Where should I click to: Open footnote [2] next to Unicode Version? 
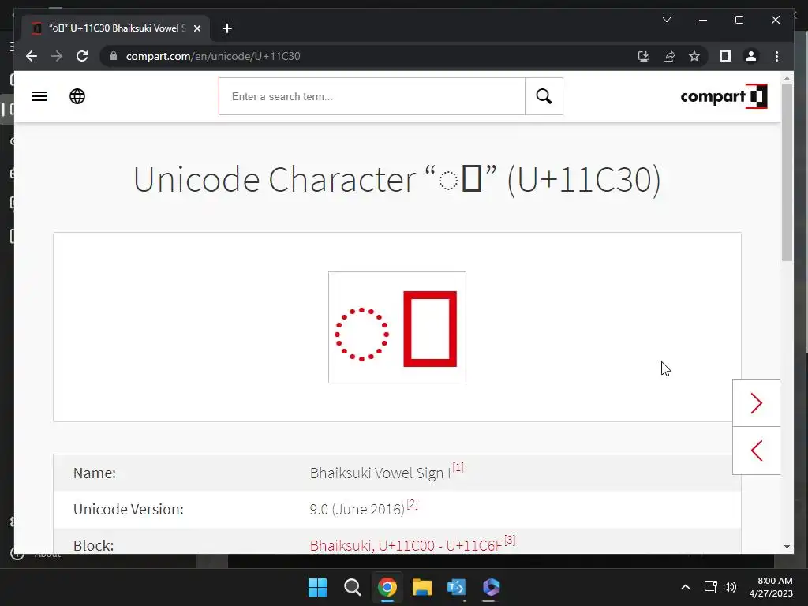[412, 503]
